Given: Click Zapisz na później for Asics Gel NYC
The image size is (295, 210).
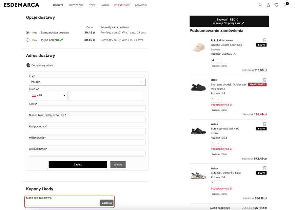Looking at the screenshot, I should (x=219, y=154).
